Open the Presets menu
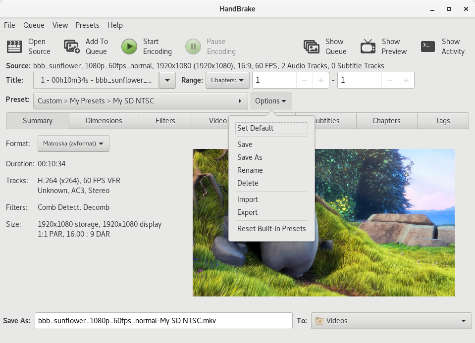The height and width of the screenshot is (343, 475). 87,25
